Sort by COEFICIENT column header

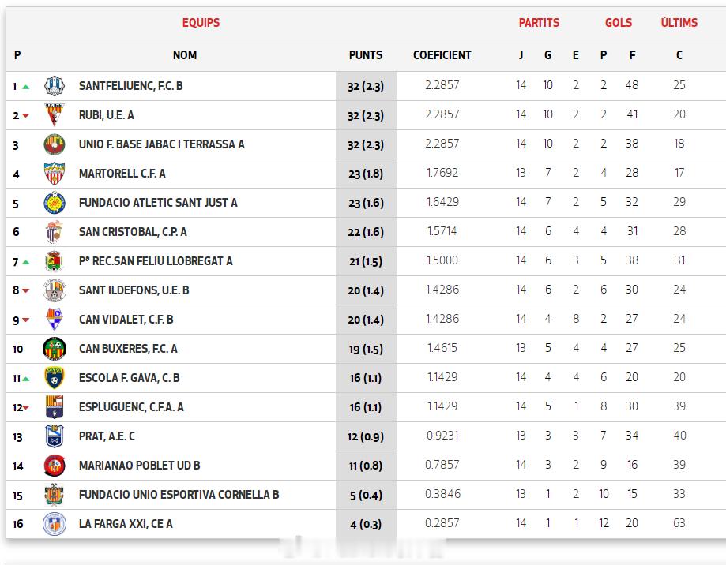[x=442, y=55]
